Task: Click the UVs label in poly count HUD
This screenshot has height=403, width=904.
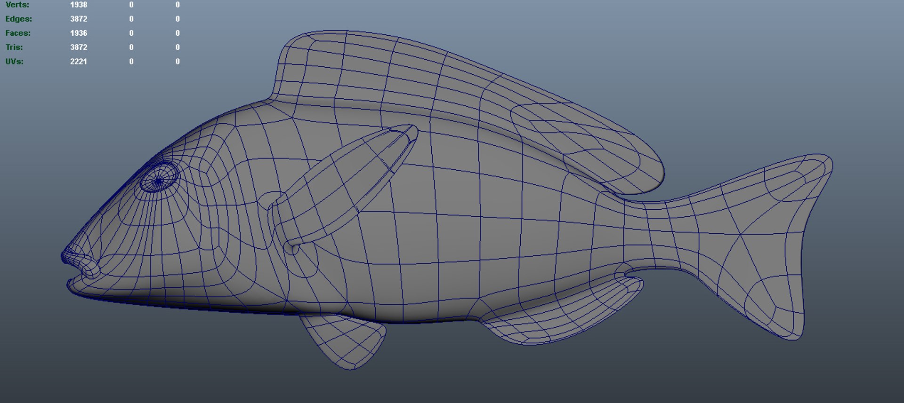Action: tap(15, 61)
